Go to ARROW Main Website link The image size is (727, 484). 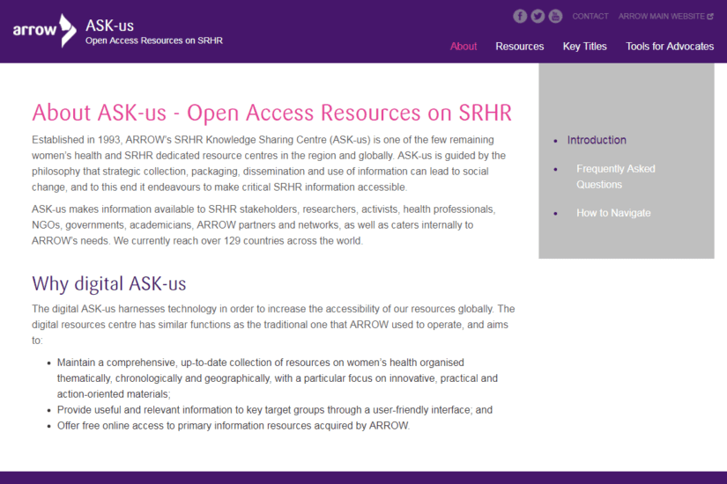click(661, 16)
